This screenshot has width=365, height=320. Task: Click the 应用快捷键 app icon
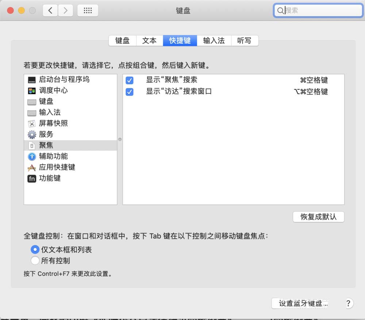tap(32, 167)
